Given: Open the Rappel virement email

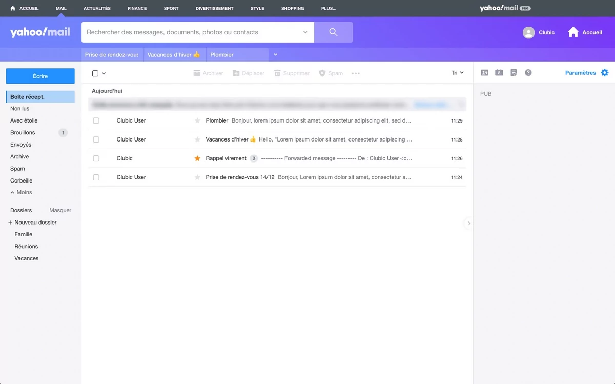Looking at the screenshot, I should (277, 158).
